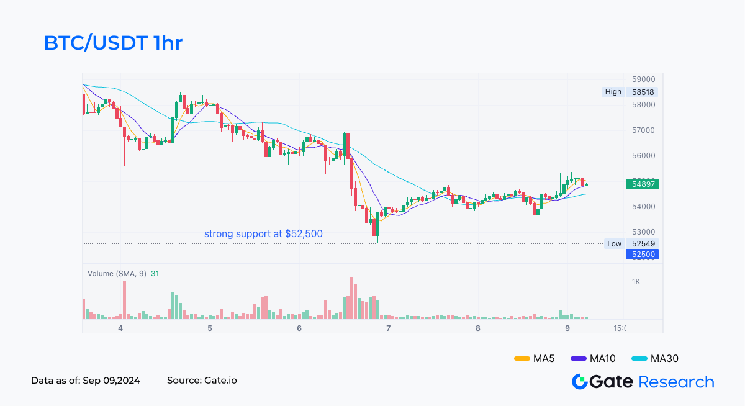The width and height of the screenshot is (745, 406).
Task: Click the blue 52500 support price tag
Action: tap(642, 254)
